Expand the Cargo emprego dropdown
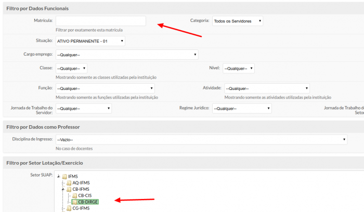 pyautogui.click(x=127, y=55)
